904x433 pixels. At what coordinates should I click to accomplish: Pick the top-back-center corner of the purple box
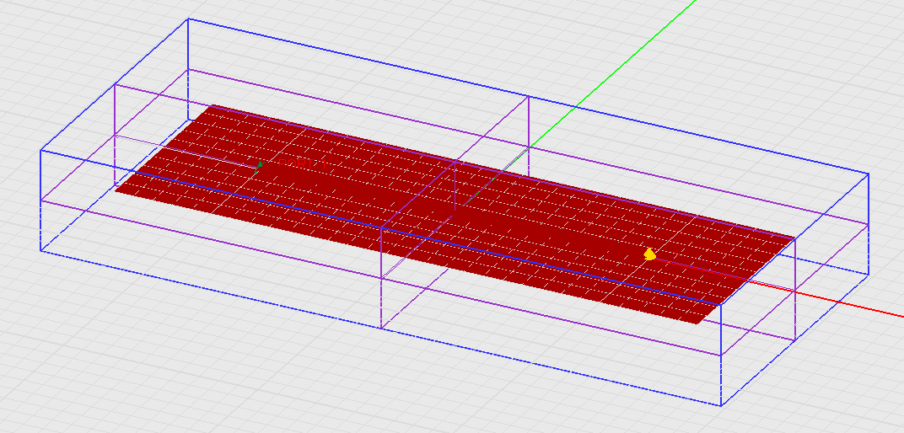[x=528, y=96]
